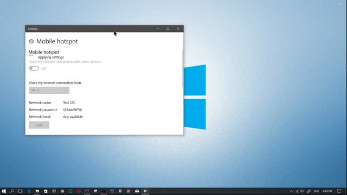Viewport: 347px width, 195px height.
Task: Open File Explorer from the taskbar
Action: 37,191
